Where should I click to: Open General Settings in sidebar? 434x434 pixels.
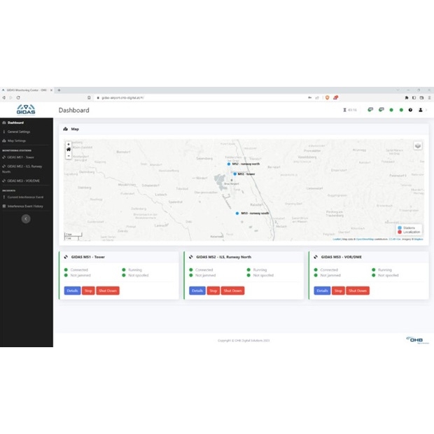tap(19, 132)
